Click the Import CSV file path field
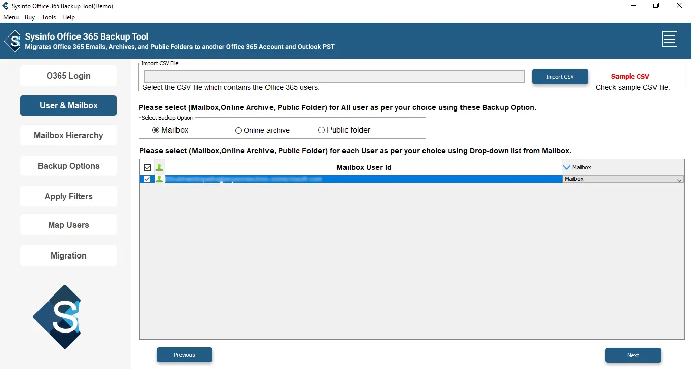Viewport: 692px width, 369px height. pos(334,77)
